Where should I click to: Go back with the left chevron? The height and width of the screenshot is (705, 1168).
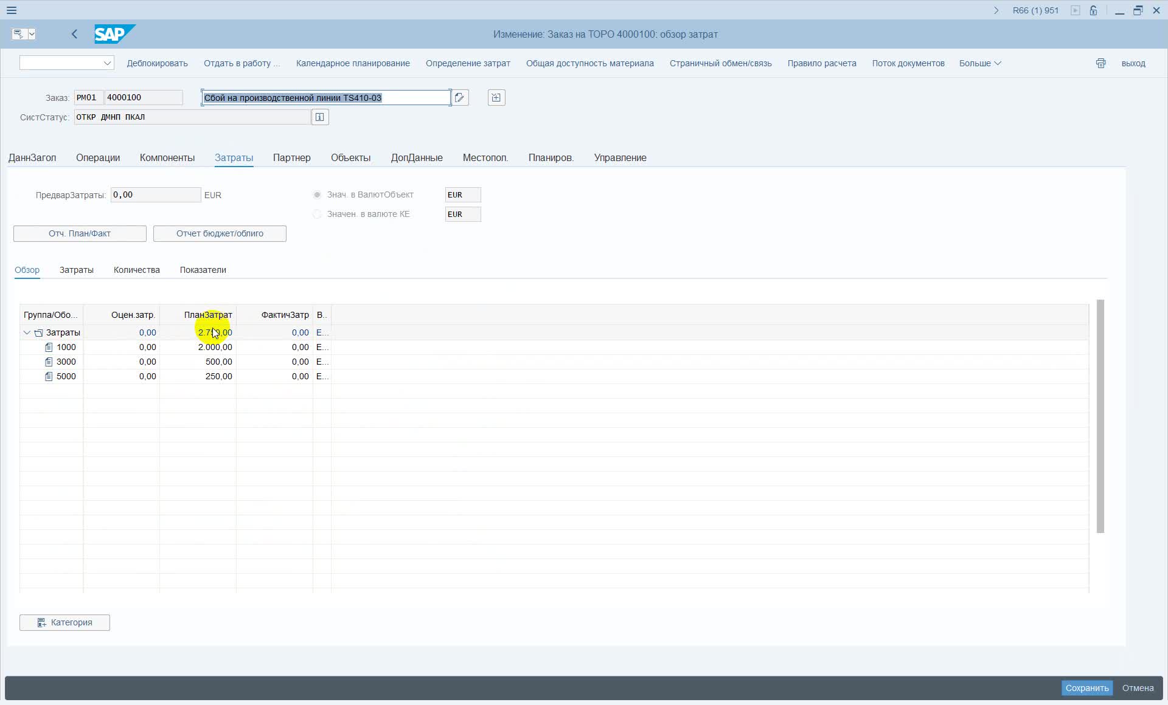(74, 34)
